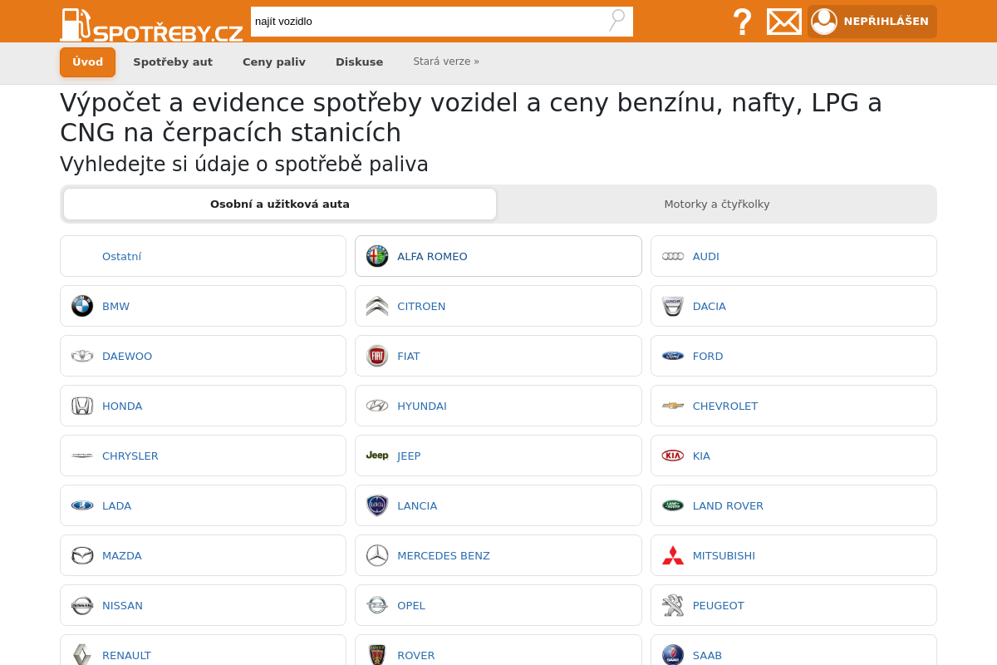Click the Mercedes Benz star logo

(377, 555)
